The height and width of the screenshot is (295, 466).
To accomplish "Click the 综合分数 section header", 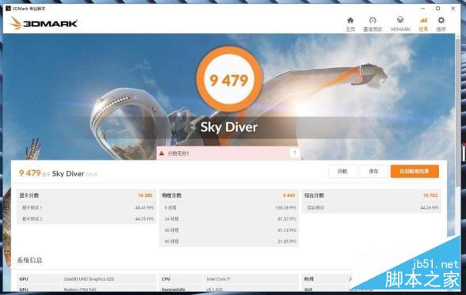I will [x=314, y=195].
